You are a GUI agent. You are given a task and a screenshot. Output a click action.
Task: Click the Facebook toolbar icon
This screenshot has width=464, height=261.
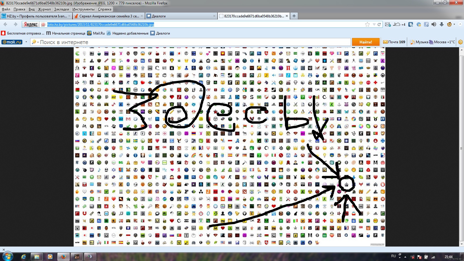click(x=426, y=24)
